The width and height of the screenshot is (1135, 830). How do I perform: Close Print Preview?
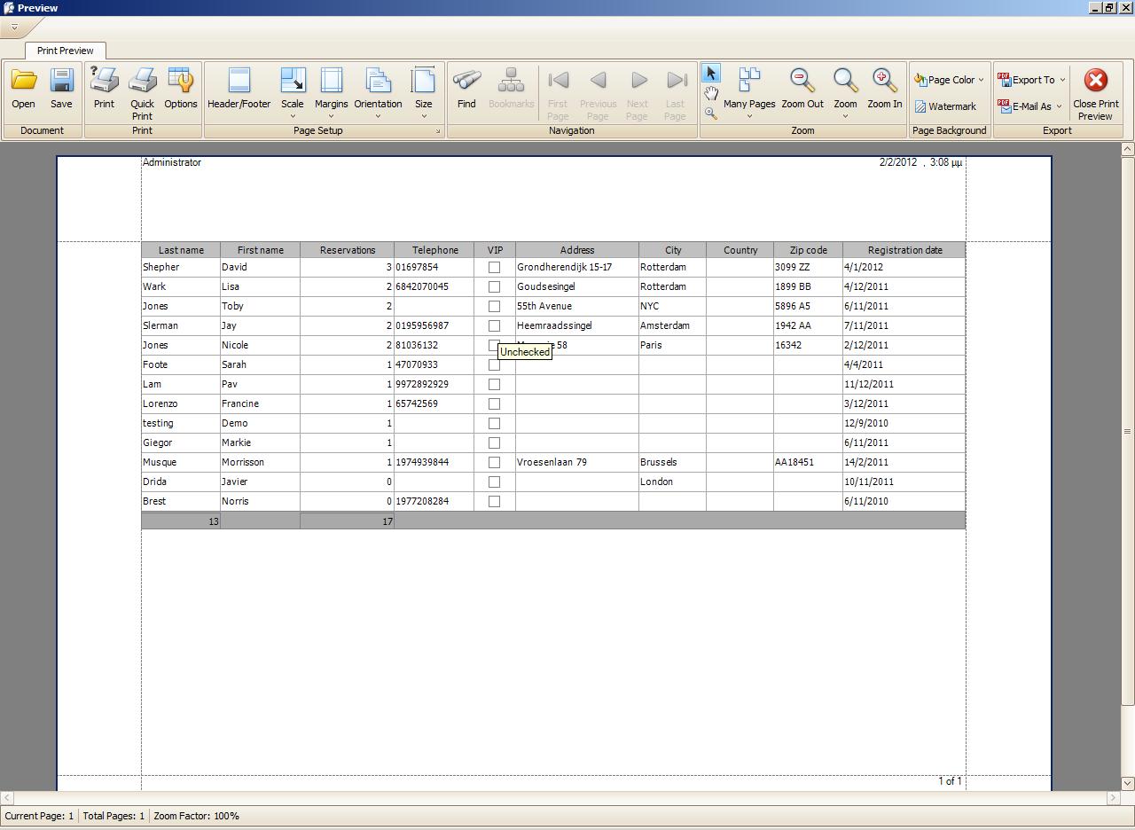[1096, 94]
